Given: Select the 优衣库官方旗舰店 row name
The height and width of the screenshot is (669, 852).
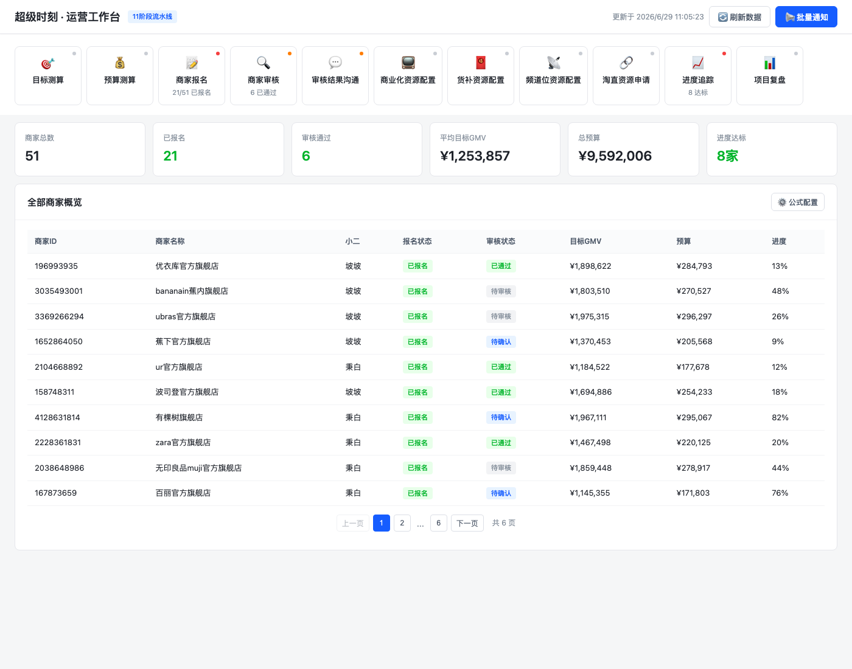Looking at the screenshot, I should coord(187,266).
